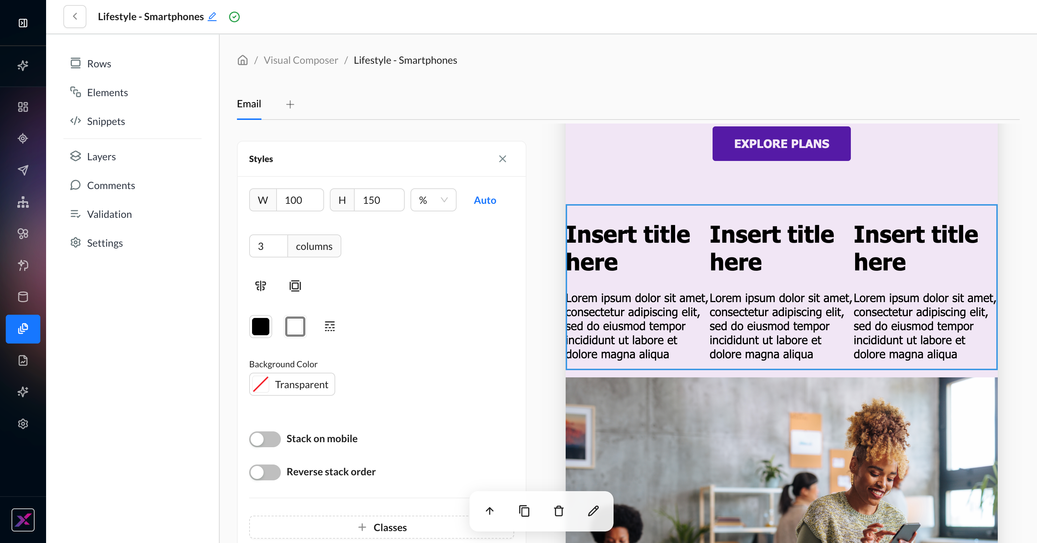Image resolution: width=1037 pixels, height=543 pixels.
Task: Open the hierarchy sitemap icon
Action: coord(23,202)
